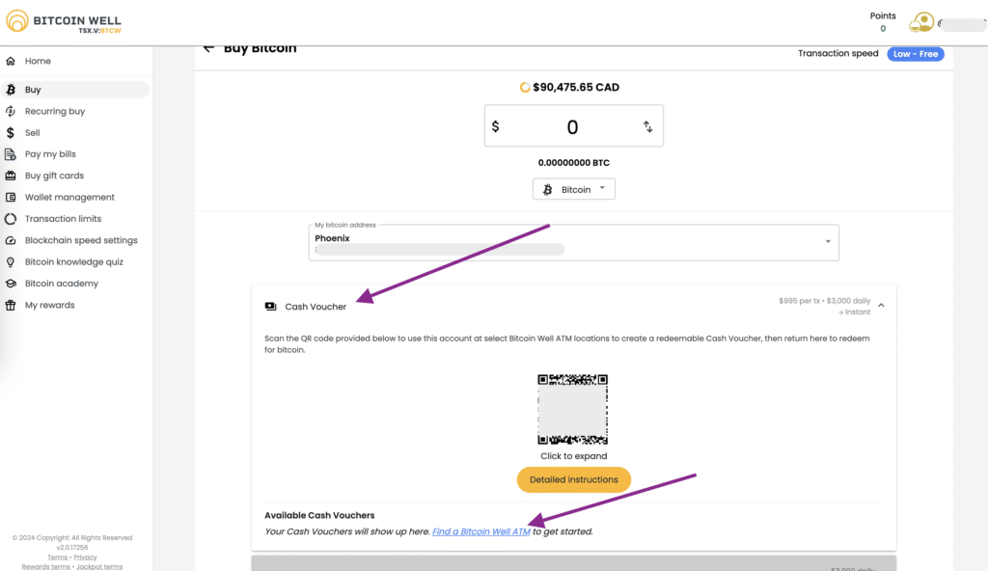988x571 pixels.
Task: Open Transaction limits page
Action: [63, 219]
